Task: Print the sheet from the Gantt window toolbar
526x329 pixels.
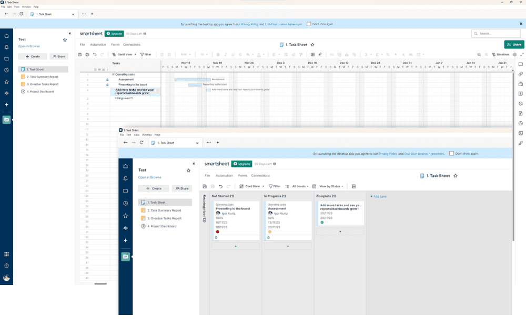Action: (x=87, y=55)
